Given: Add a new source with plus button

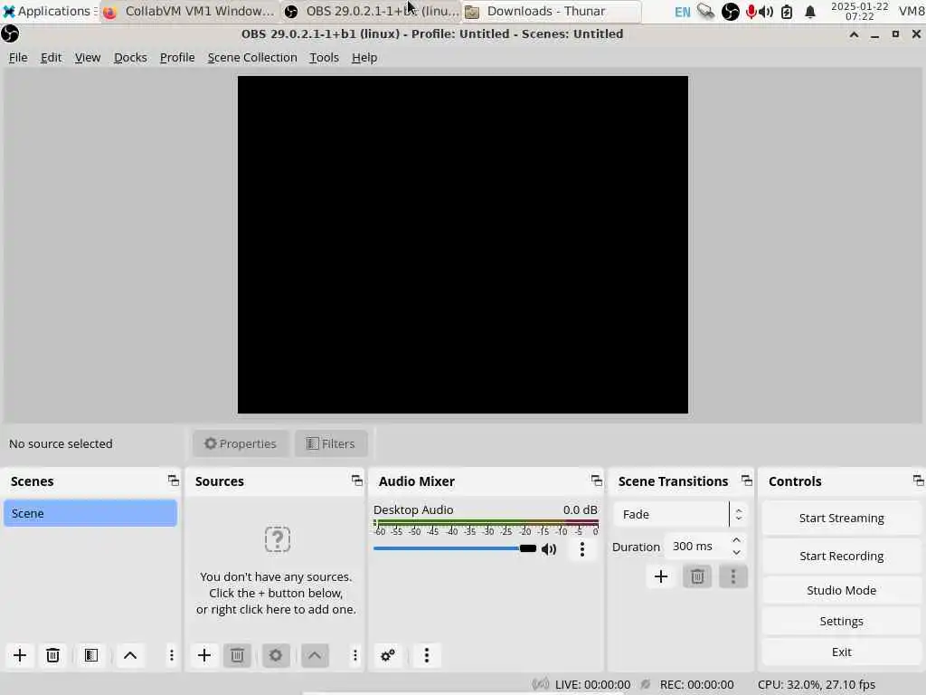Looking at the screenshot, I should pyautogui.click(x=204, y=655).
